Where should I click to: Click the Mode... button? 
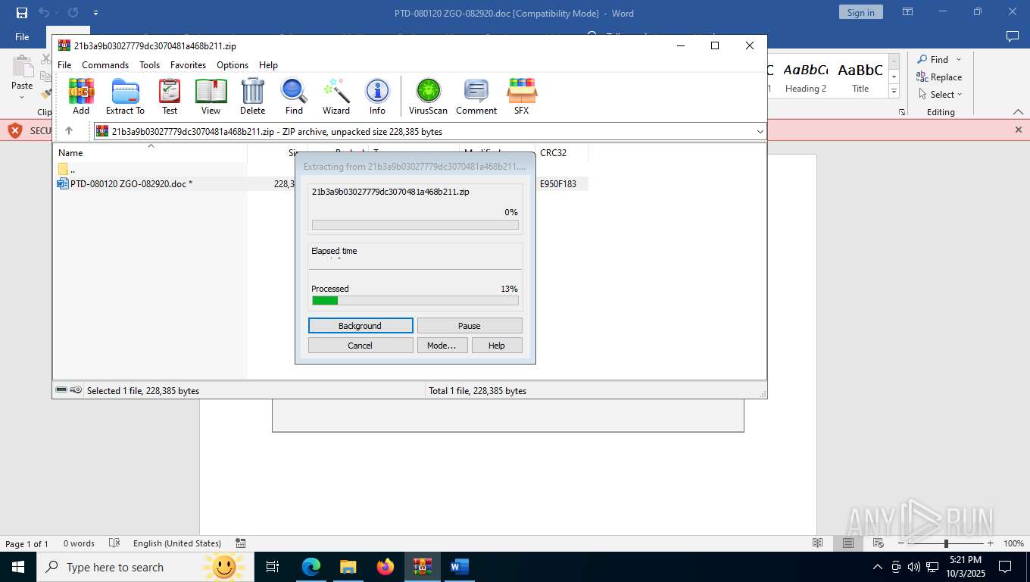tap(442, 346)
